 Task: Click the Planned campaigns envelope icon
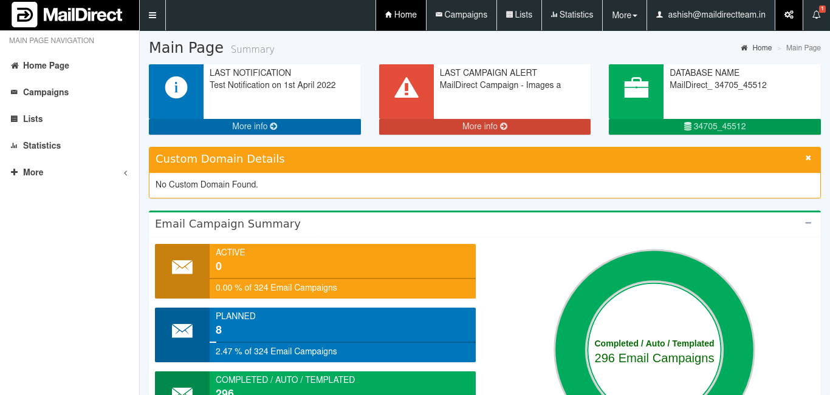point(182,331)
